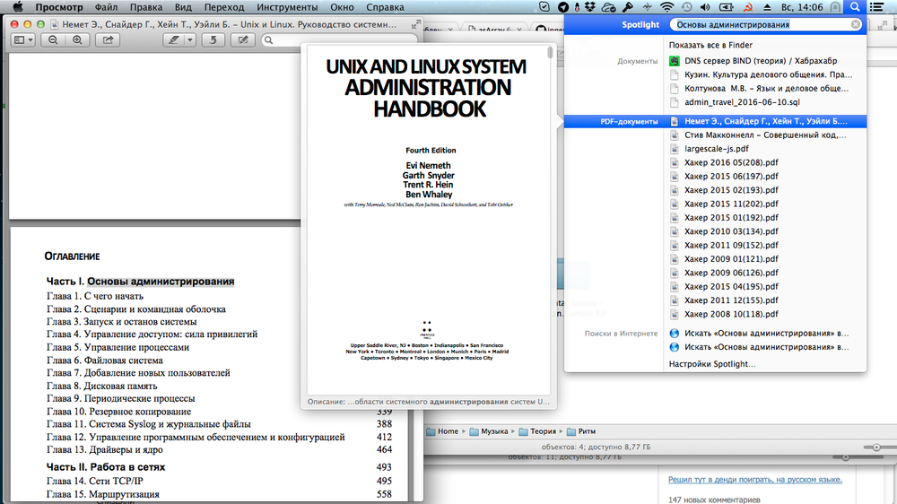Screen dimensions: 897x504
Task: Open 'Настройки Spotlight…' preferences
Action: [x=712, y=364]
